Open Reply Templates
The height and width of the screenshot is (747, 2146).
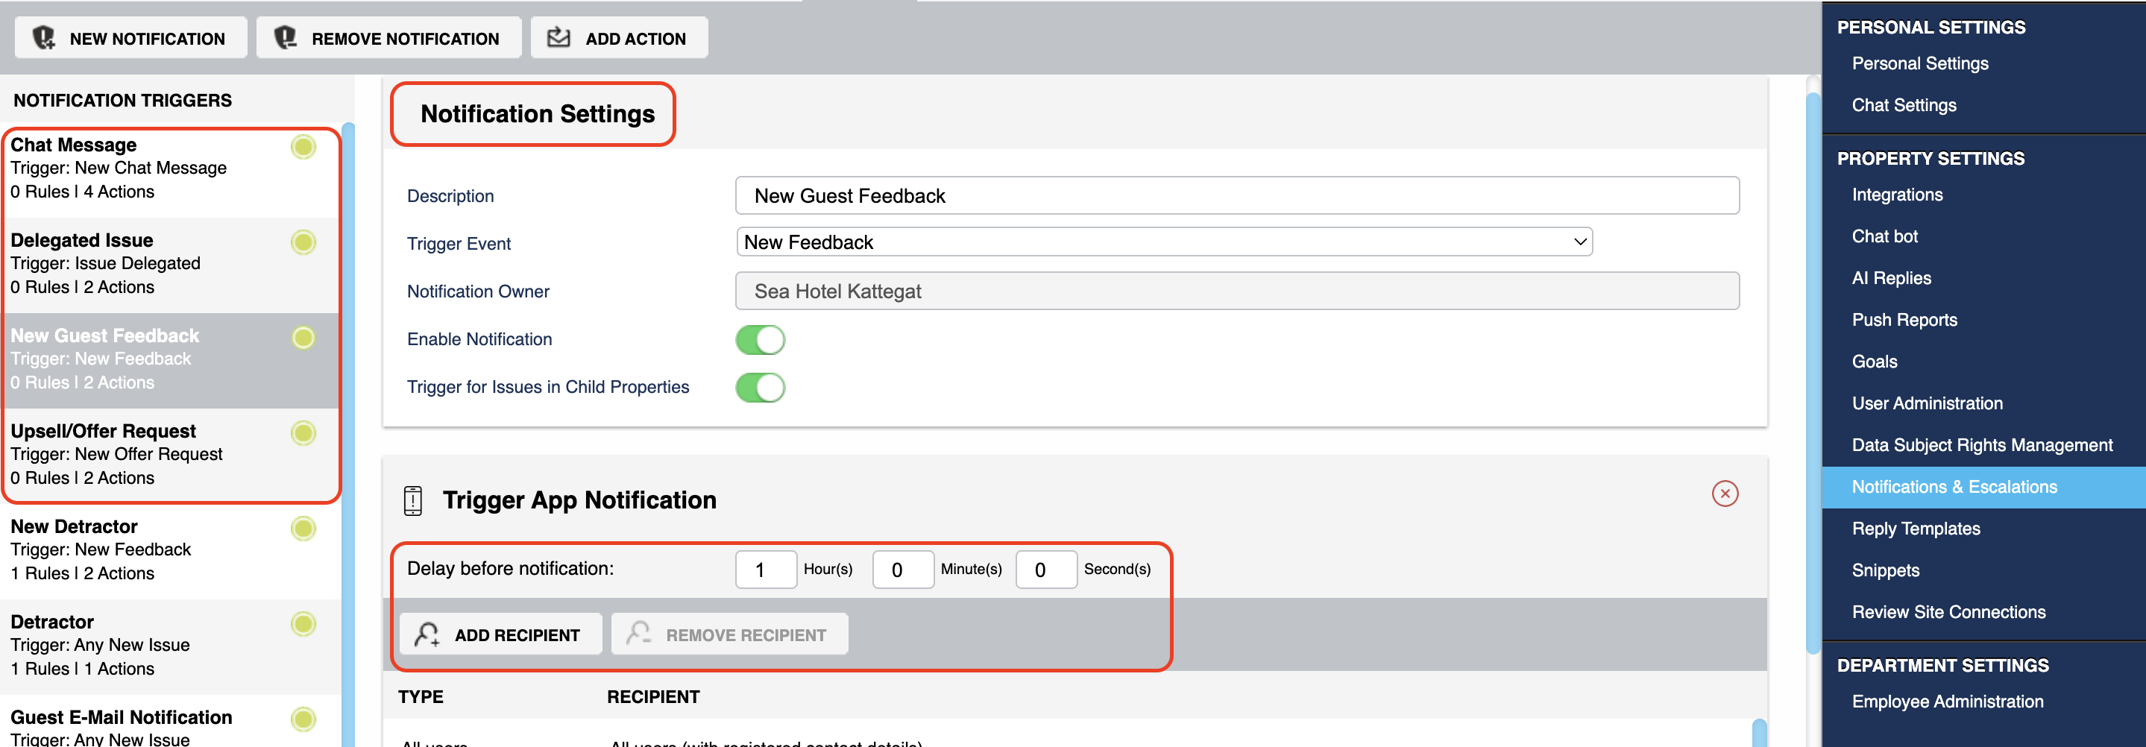[x=1916, y=529]
